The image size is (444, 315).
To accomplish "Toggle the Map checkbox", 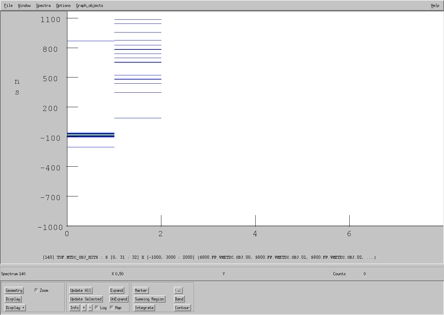I will [x=112, y=308].
